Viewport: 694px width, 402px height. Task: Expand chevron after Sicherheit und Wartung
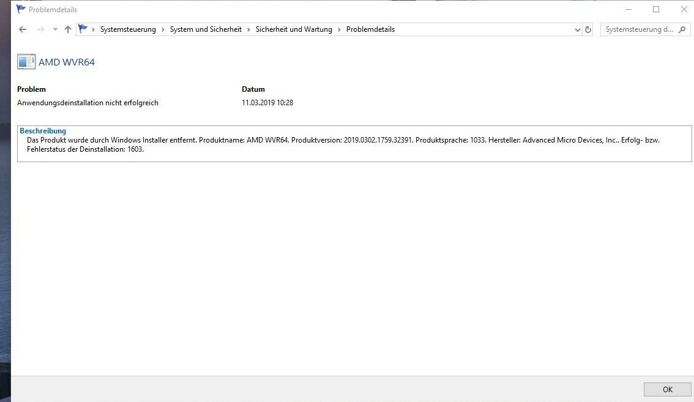click(340, 29)
